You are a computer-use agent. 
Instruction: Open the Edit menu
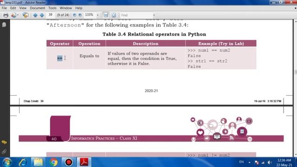pos(13,8)
